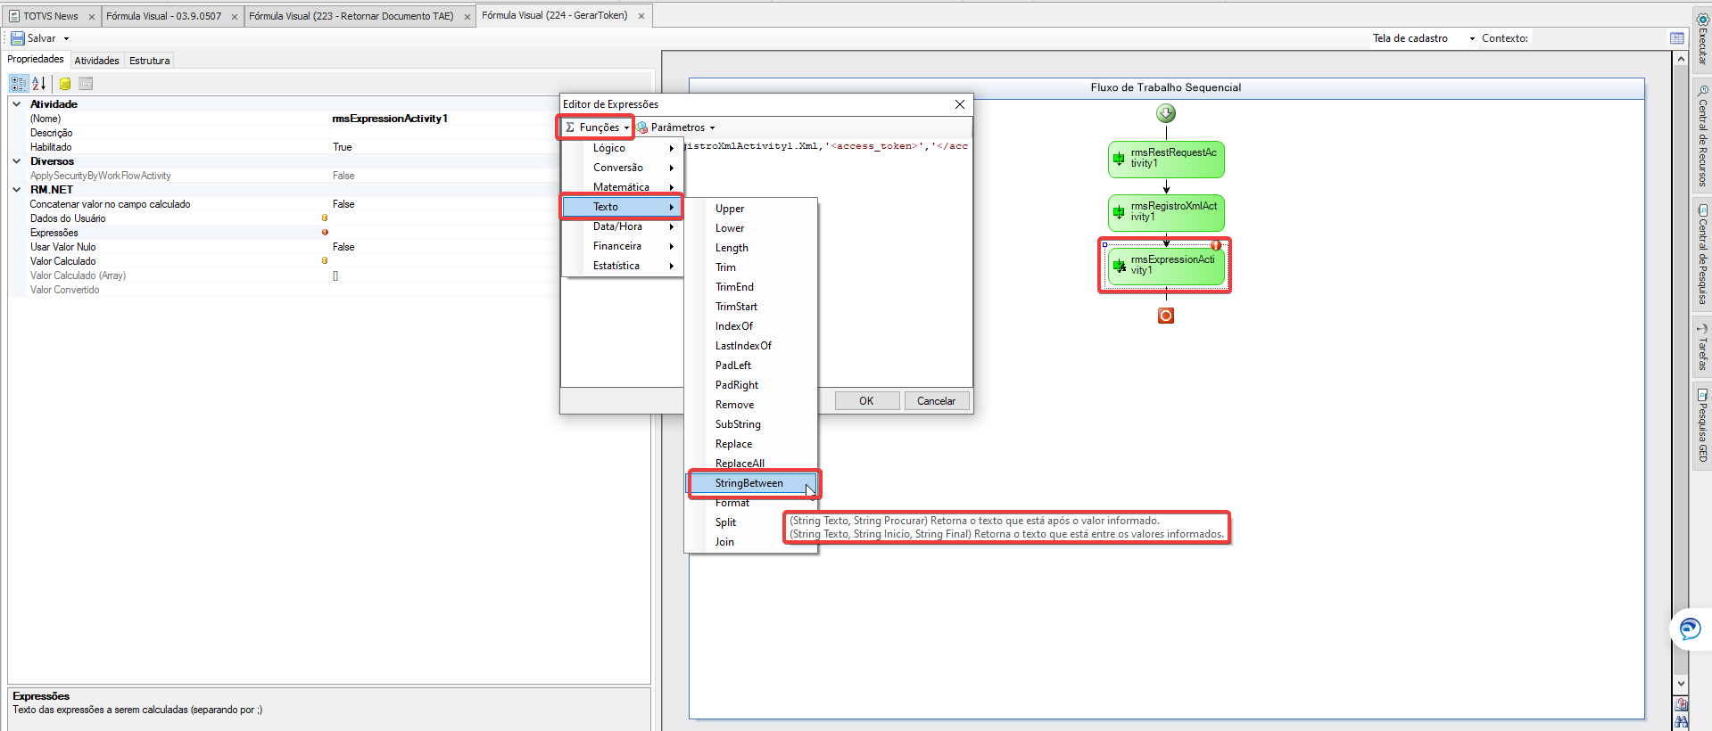Screen dimensions: 1712x731
Task: Choose the Length text function
Action: (x=751, y=248)
